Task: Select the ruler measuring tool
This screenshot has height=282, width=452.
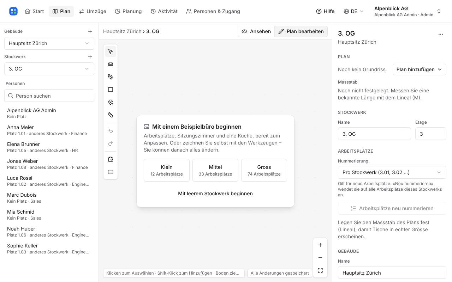Action: coord(111,115)
